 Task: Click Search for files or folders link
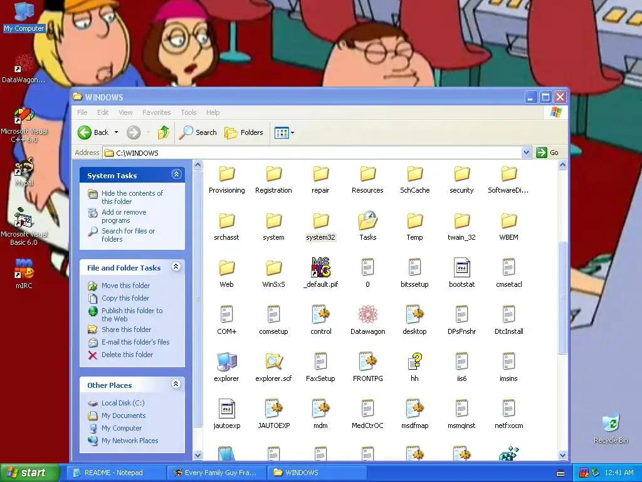(x=128, y=235)
